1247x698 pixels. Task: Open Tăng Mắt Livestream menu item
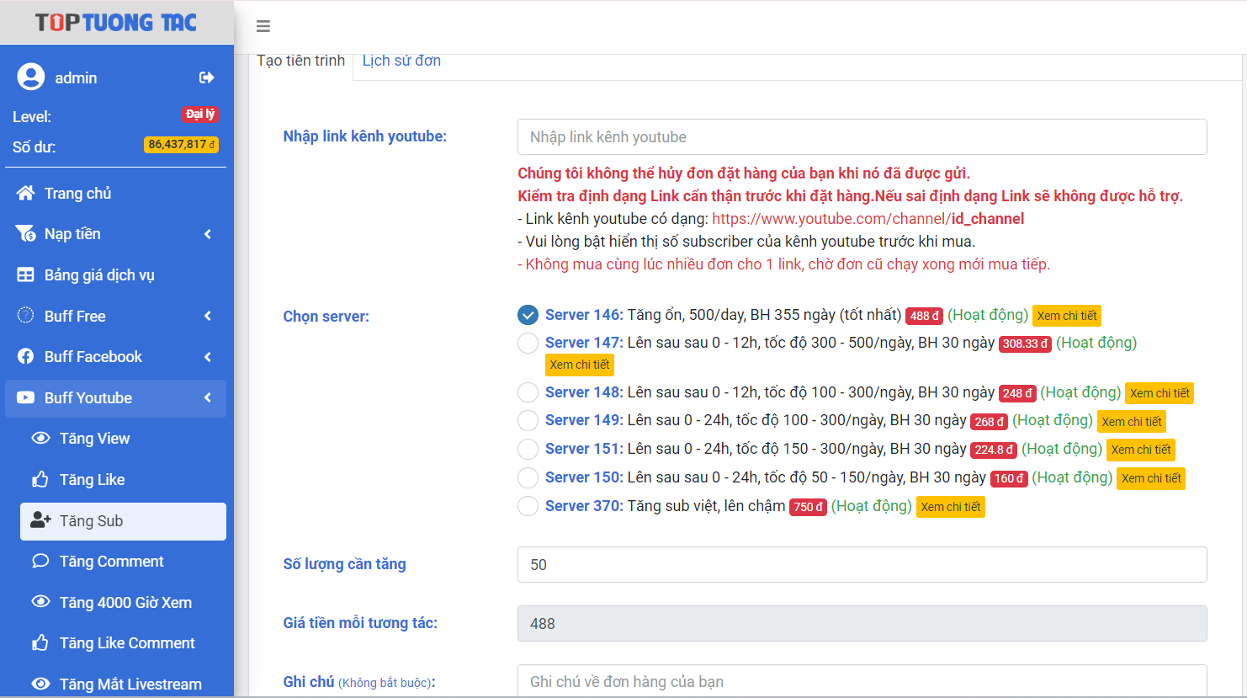tap(123, 684)
